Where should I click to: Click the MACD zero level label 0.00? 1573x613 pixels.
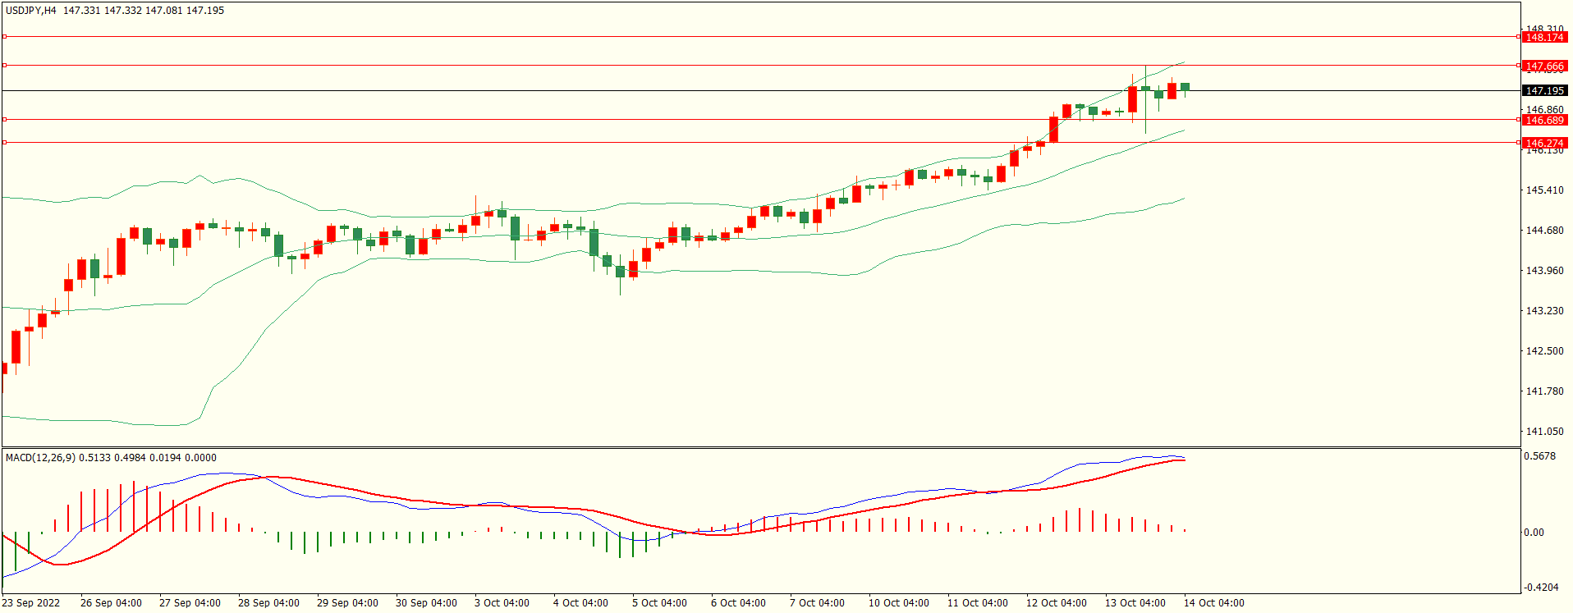(x=1534, y=532)
